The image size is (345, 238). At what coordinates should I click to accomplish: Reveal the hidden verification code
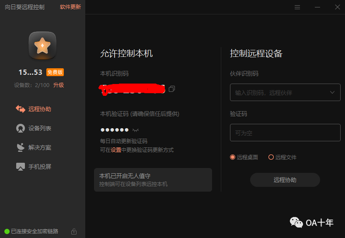pyautogui.click(x=136, y=130)
